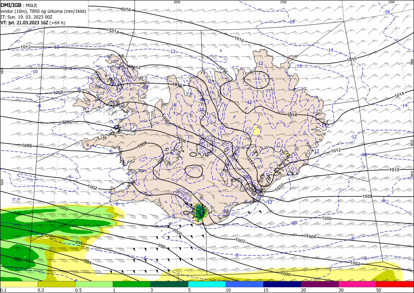Select the dark green 3–5 legend swatch
Image resolution: width=414 pixels, height=293 pixels.
tap(169, 284)
